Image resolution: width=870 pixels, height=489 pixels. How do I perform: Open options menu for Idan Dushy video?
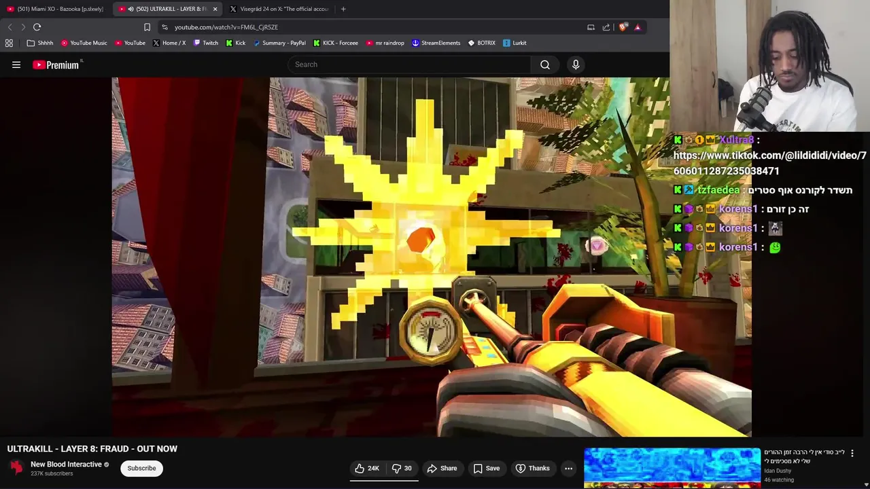pos(852,453)
